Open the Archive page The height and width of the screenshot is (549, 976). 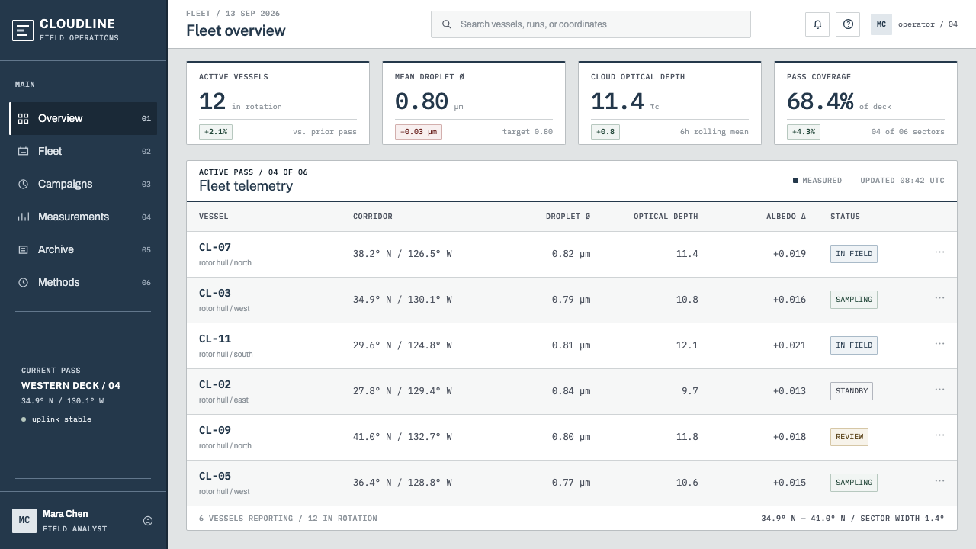pos(83,250)
